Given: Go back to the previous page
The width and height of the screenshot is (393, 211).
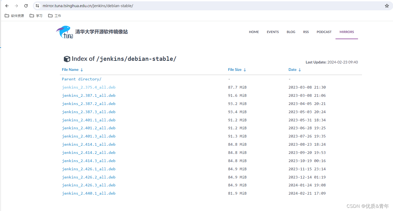Looking at the screenshot, I should (7, 6).
